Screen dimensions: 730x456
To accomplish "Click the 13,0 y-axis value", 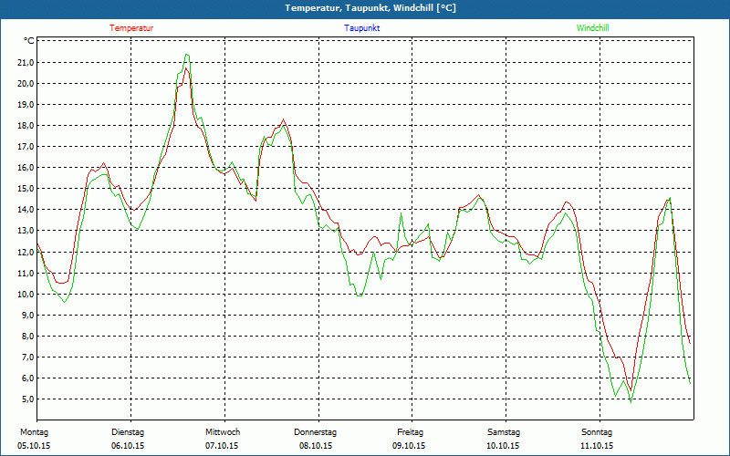I will [x=26, y=231].
